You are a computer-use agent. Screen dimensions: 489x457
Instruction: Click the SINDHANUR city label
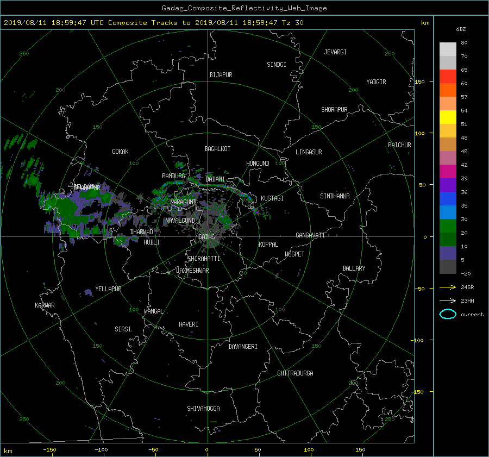[335, 196]
